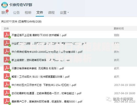
Task: Click PDF icon for 农行的最新秒批通道 file
Action: pos(7,93)
